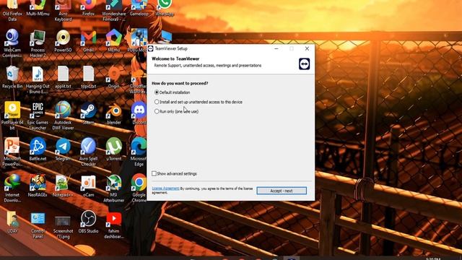
Task: Open NeoRAGEx desktop shortcut
Action: coord(38,186)
